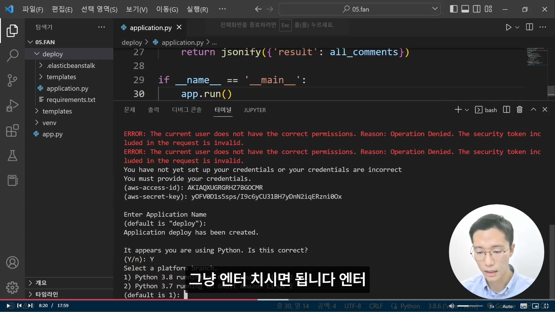
Task: Open command center dropdown arrow
Action: (x=435, y=9)
